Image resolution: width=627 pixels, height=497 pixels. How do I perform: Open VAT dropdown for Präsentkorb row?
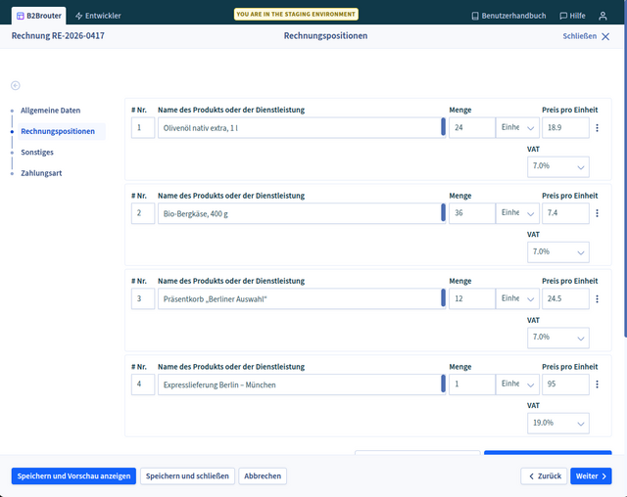click(558, 338)
